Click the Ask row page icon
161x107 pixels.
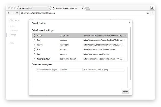click(x=34, y=54)
